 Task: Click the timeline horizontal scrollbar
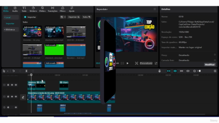click(113, 114)
